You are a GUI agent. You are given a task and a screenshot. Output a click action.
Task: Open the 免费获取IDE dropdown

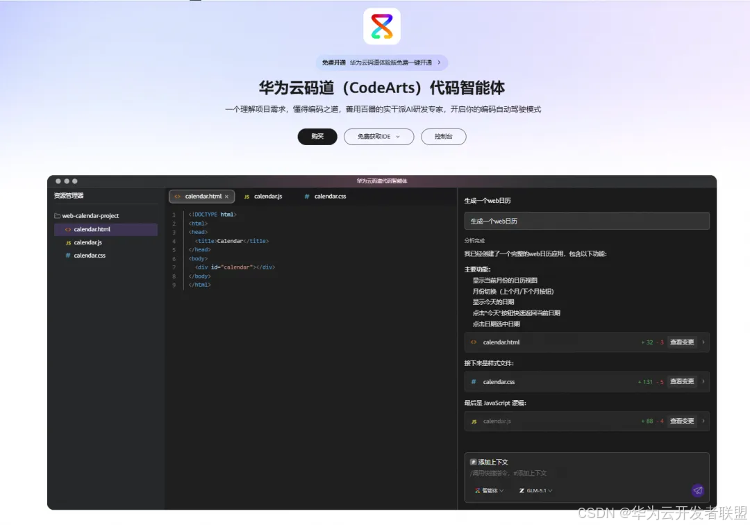pos(379,136)
